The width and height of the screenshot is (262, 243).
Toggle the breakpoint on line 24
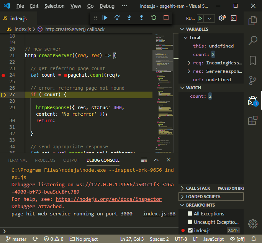[3, 75]
